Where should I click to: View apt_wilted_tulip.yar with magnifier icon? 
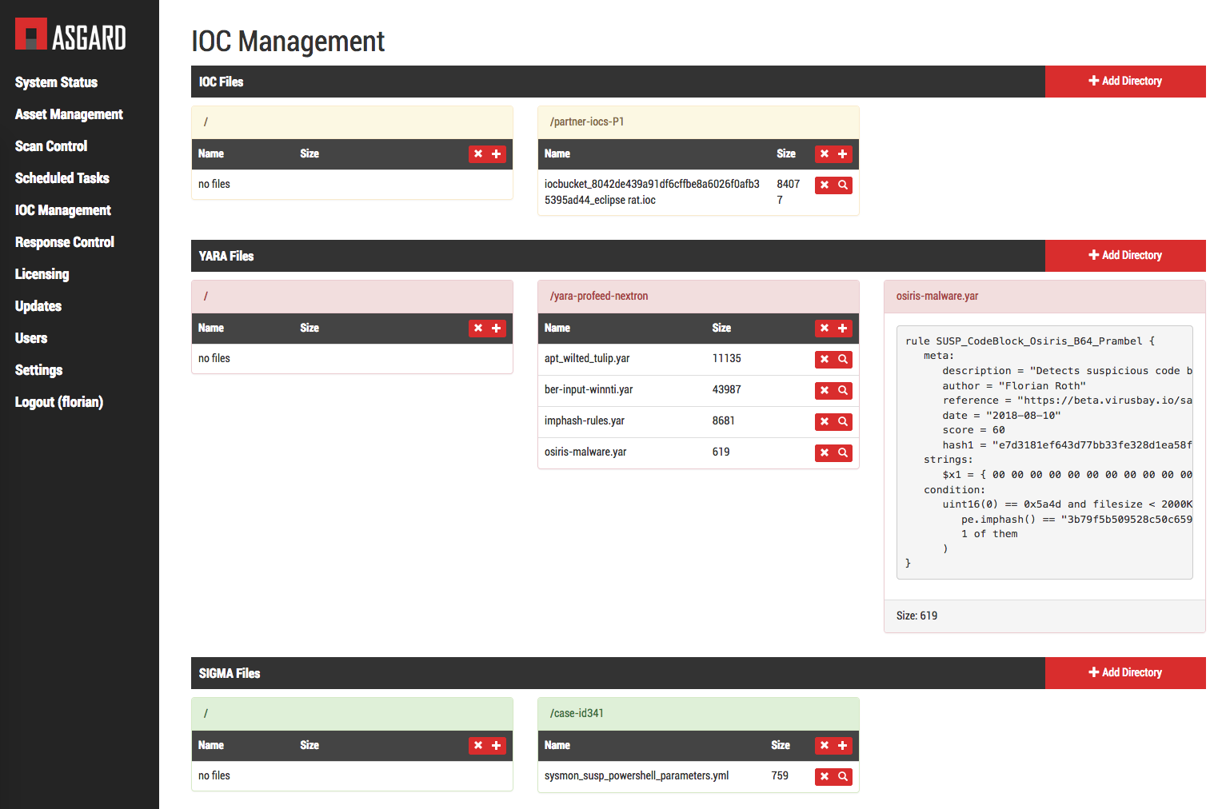coord(843,360)
